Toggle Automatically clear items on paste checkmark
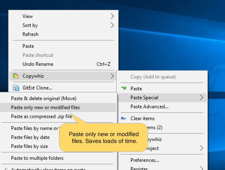Image resolution: width=225 pixels, height=170 pixels. 5,169
